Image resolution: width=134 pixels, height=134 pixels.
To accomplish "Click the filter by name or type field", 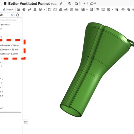I will [10, 20].
